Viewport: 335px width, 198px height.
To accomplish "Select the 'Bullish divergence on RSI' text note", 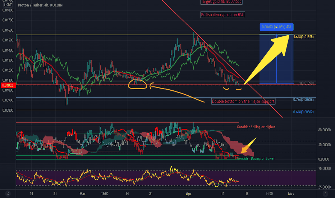I will point(222,15).
